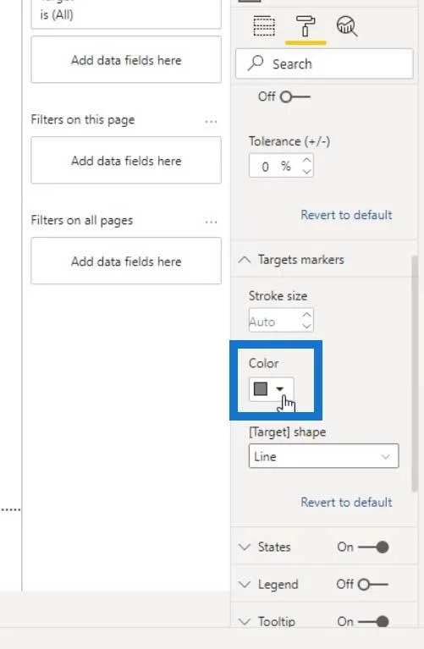Increase Stroke size with up arrow
Viewport: 424px width, 649px height.
pos(306,315)
